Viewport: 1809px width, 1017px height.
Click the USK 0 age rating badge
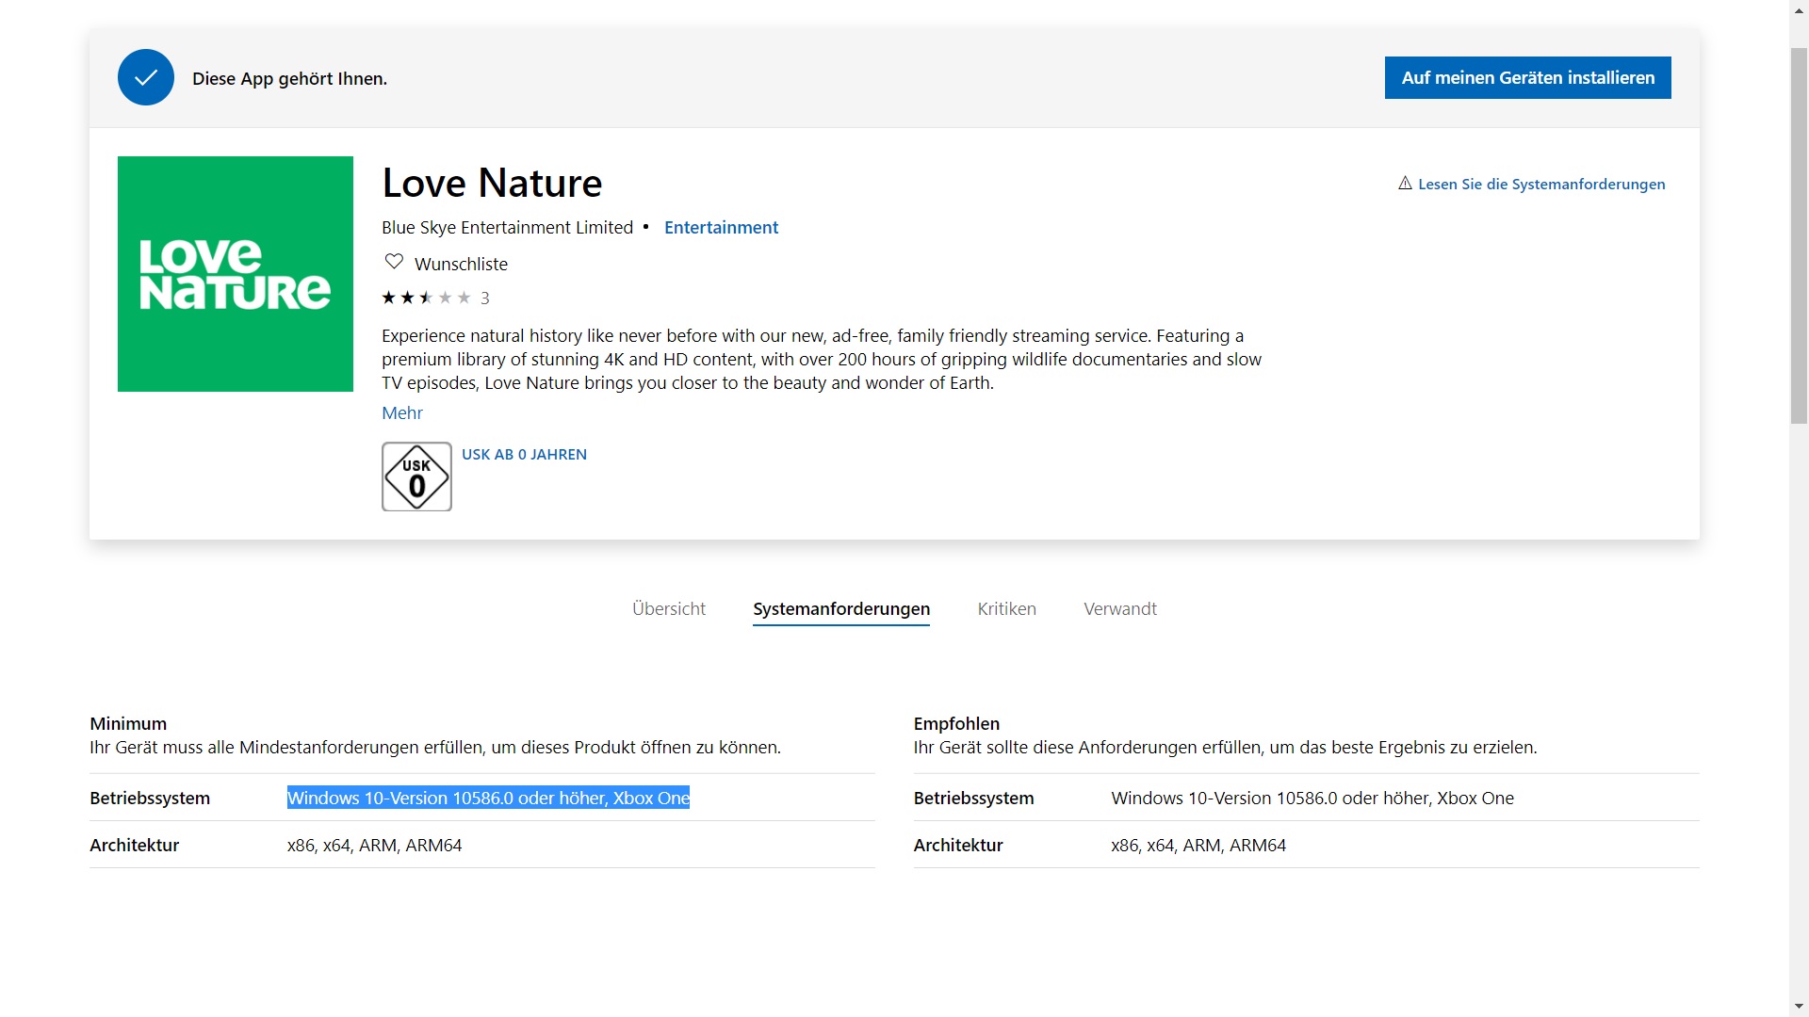click(x=416, y=476)
